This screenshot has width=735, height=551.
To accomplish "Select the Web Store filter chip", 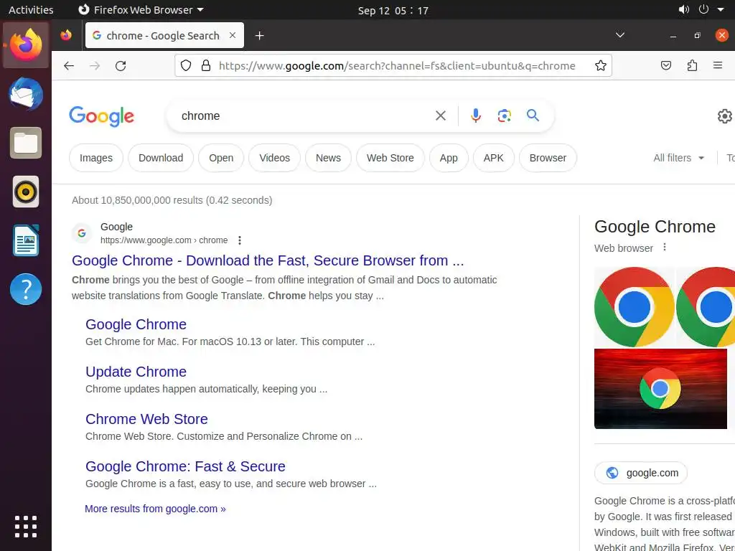I will pyautogui.click(x=390, y=158).
